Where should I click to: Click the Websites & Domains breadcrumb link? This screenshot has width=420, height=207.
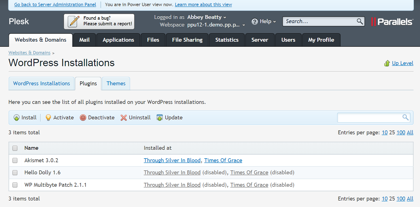click(30, 53)
